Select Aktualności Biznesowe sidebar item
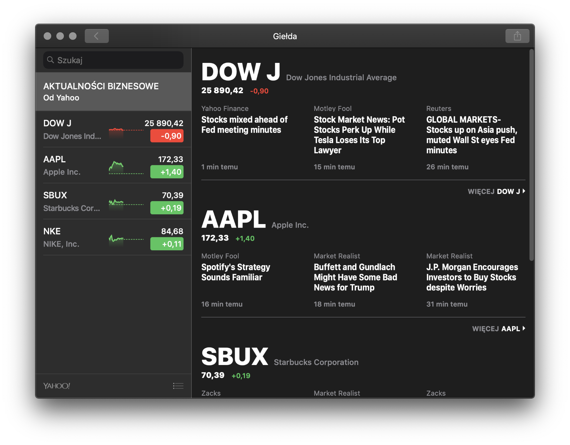 pos(113,92)
